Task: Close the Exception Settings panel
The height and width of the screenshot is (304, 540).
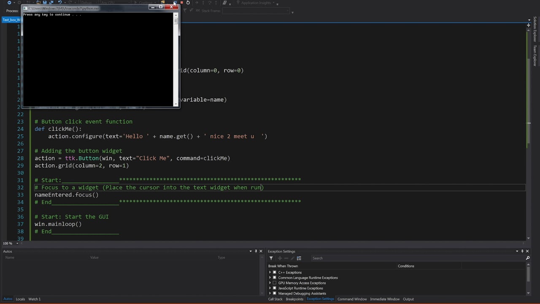Action: (527, 251)
